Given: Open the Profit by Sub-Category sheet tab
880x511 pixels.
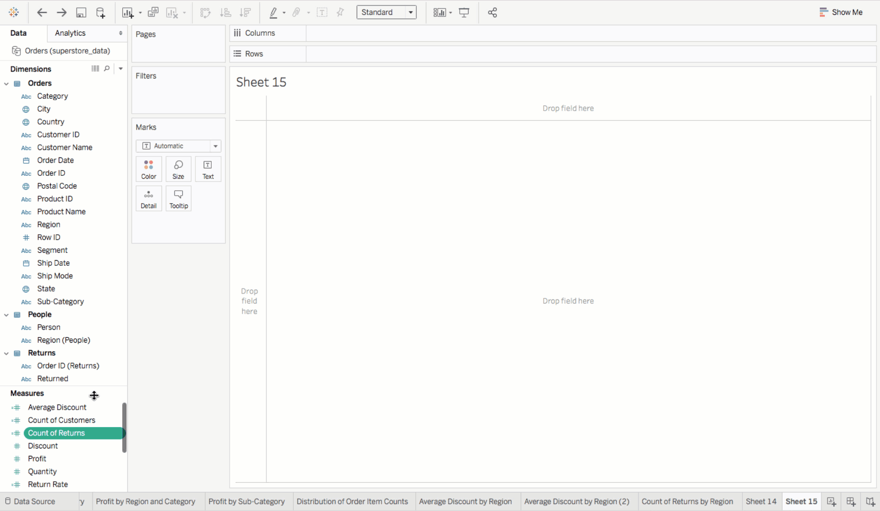Looking at the screenshot, I should pos(246,502).
